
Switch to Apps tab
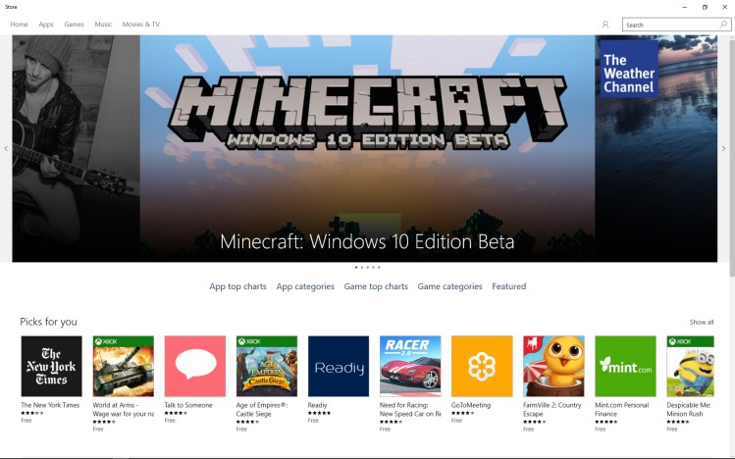point(46,25)
